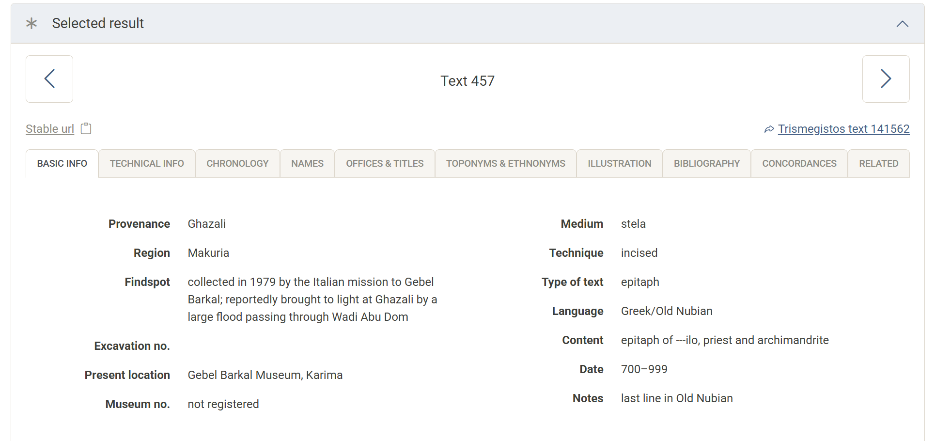Collapse the Selected result panel with chevron
Screen dimensions: 935x441
tap(902, 24)
